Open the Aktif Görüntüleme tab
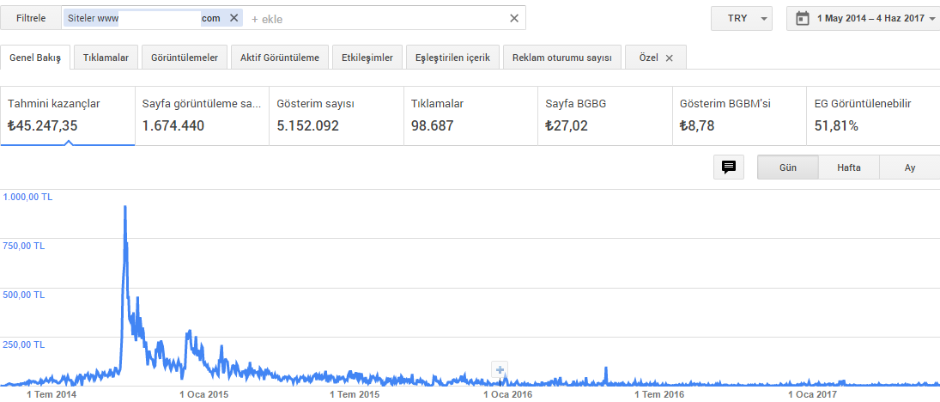Screen dimensions: 940x402 pos(280,58)
